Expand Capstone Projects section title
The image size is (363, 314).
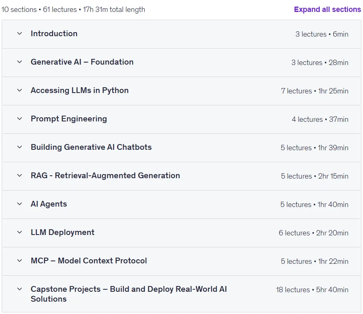[x=129, y=294]
